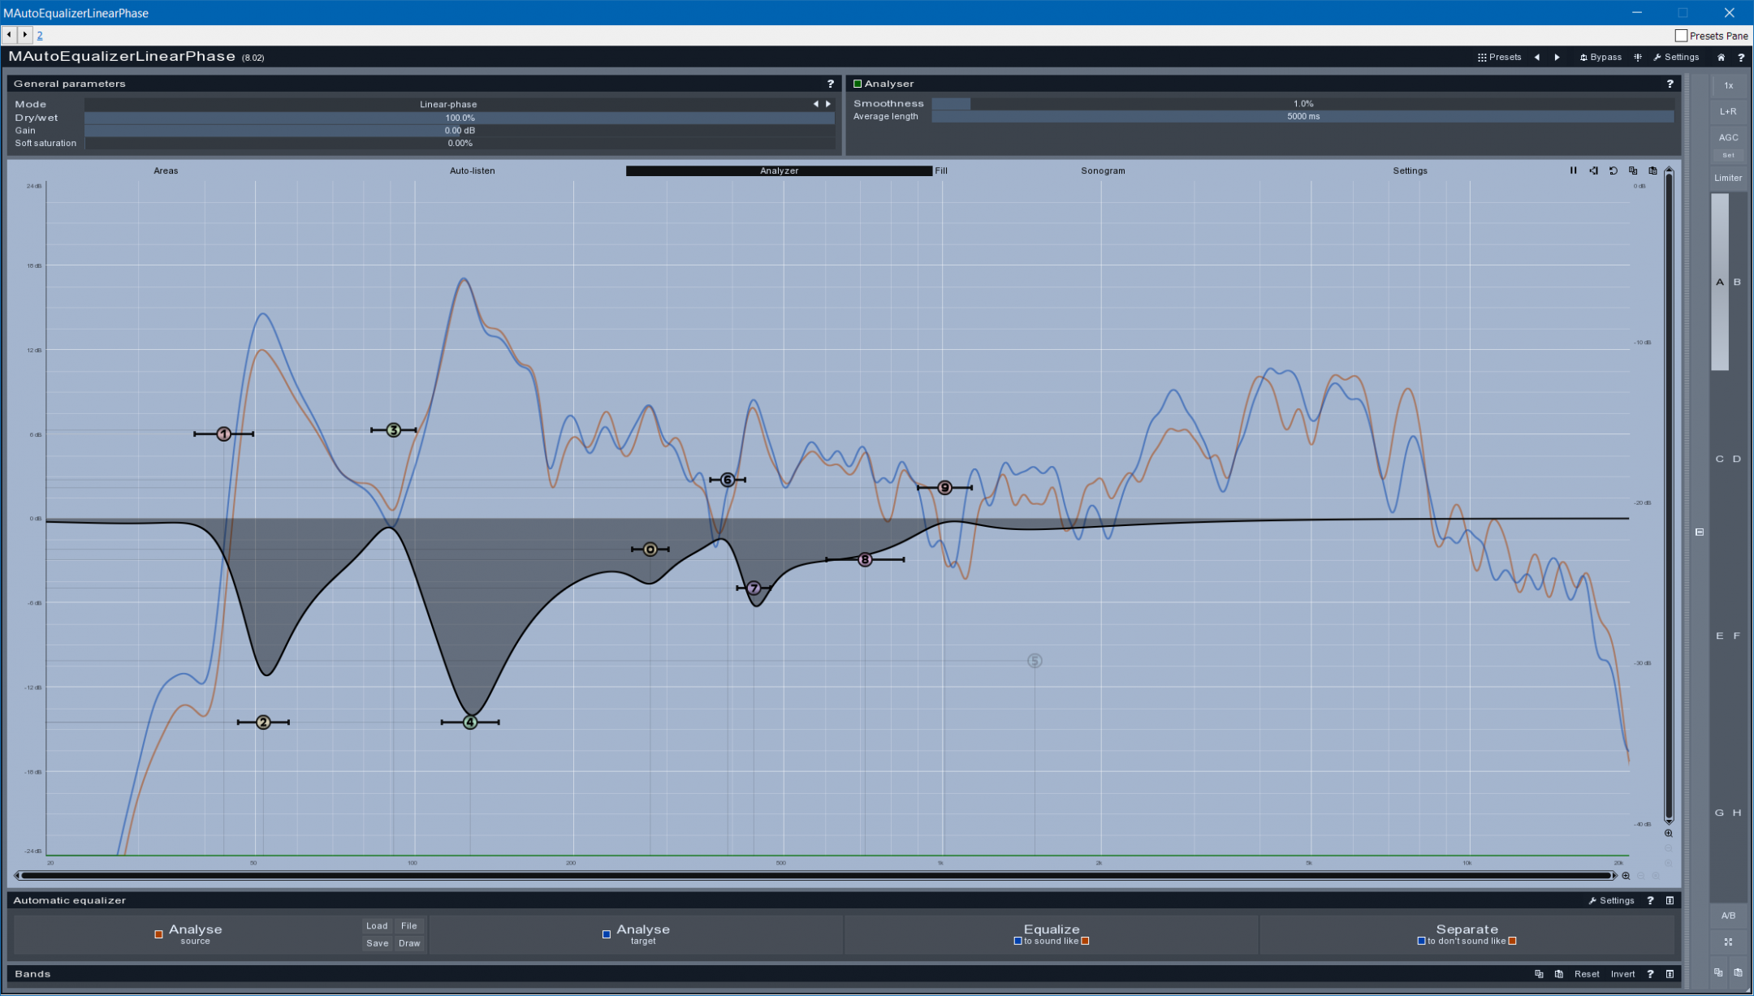
Task: Reset all bands
Action: point(1587,974)
